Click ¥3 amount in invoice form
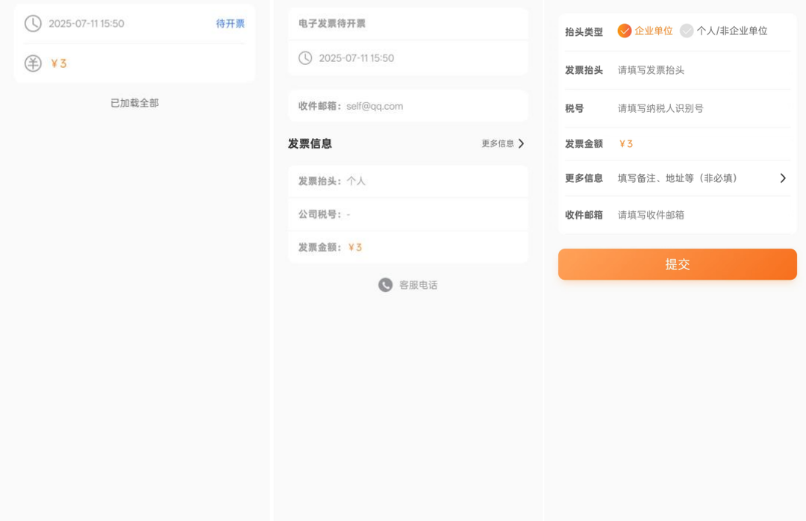The height and width of the screenshot is (521, 806). coord(625,144)
